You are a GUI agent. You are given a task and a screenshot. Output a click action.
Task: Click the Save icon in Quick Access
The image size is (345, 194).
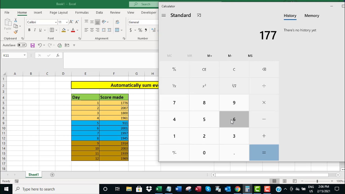(33, 45)
